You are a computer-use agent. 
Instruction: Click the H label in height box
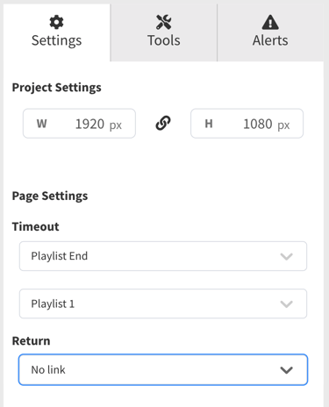(x=209, y=124)
